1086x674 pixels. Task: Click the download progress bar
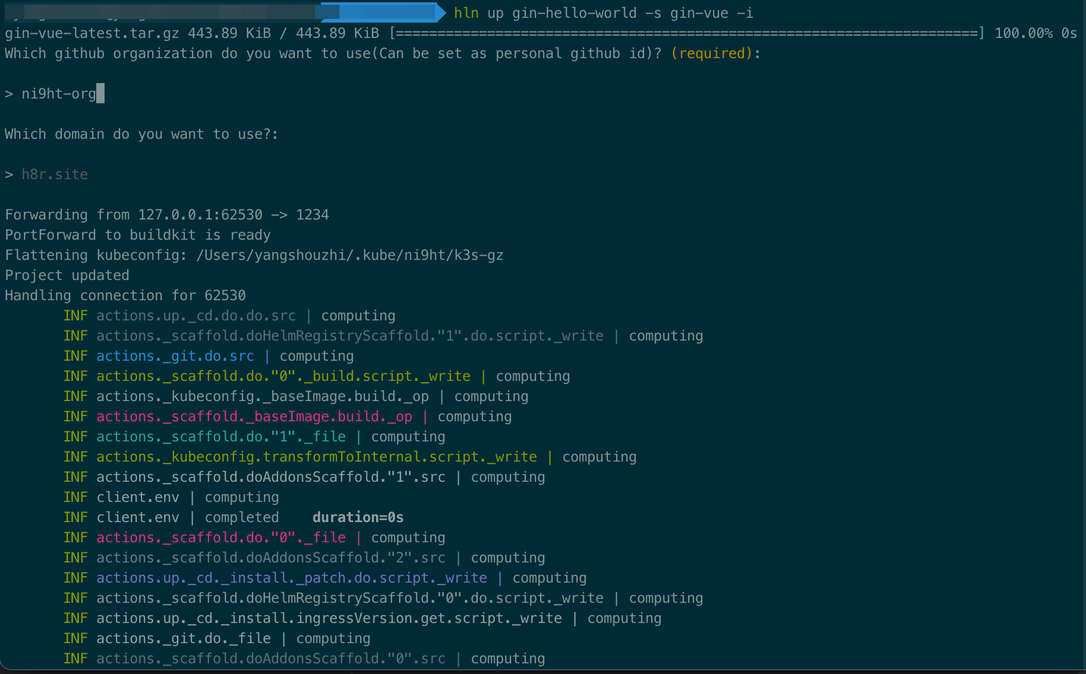[687, 33]
